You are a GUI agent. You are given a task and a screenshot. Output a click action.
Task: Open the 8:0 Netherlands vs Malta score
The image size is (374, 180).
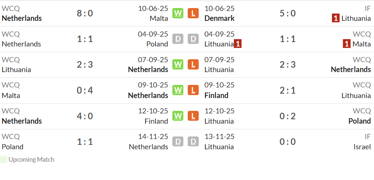coord(85,13)
